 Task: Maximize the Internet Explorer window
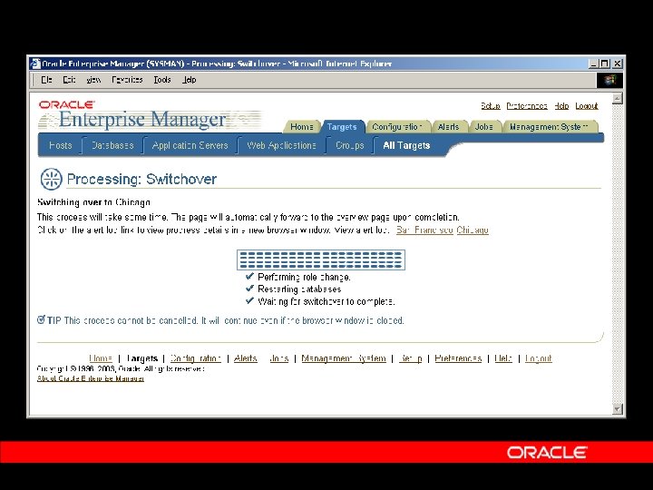(x=604, y=64)
